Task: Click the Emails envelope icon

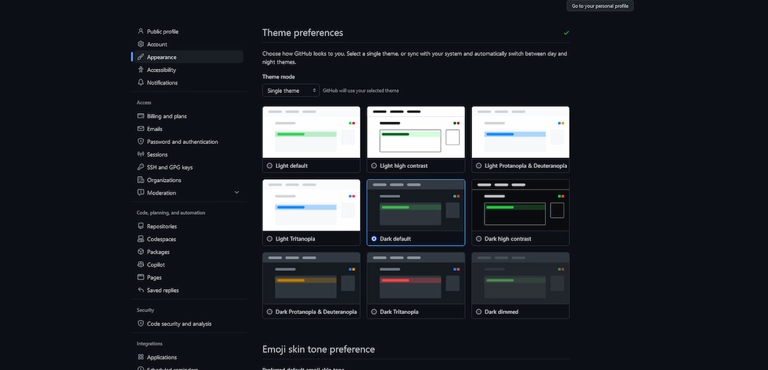Action: click(x=140, y=129)
